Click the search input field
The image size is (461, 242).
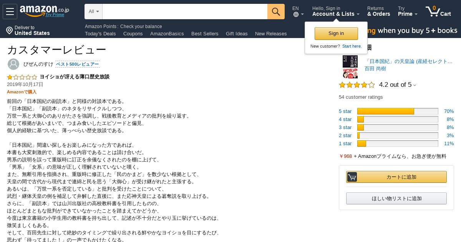[185, 12]
